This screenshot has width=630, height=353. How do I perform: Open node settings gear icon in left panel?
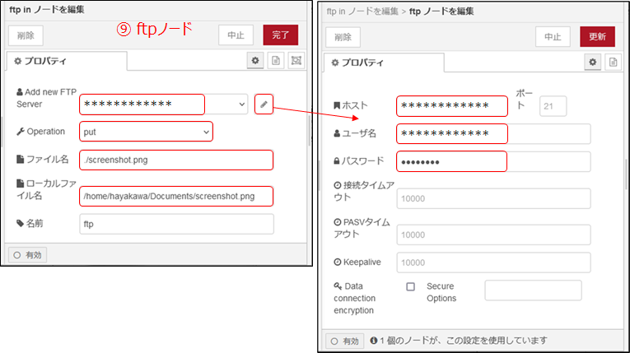pos(255,61)
